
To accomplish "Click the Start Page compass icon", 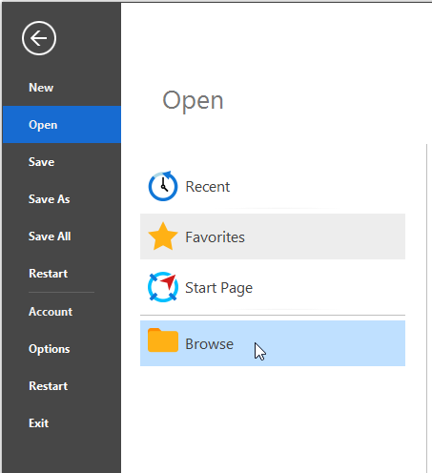I will 163,287.
